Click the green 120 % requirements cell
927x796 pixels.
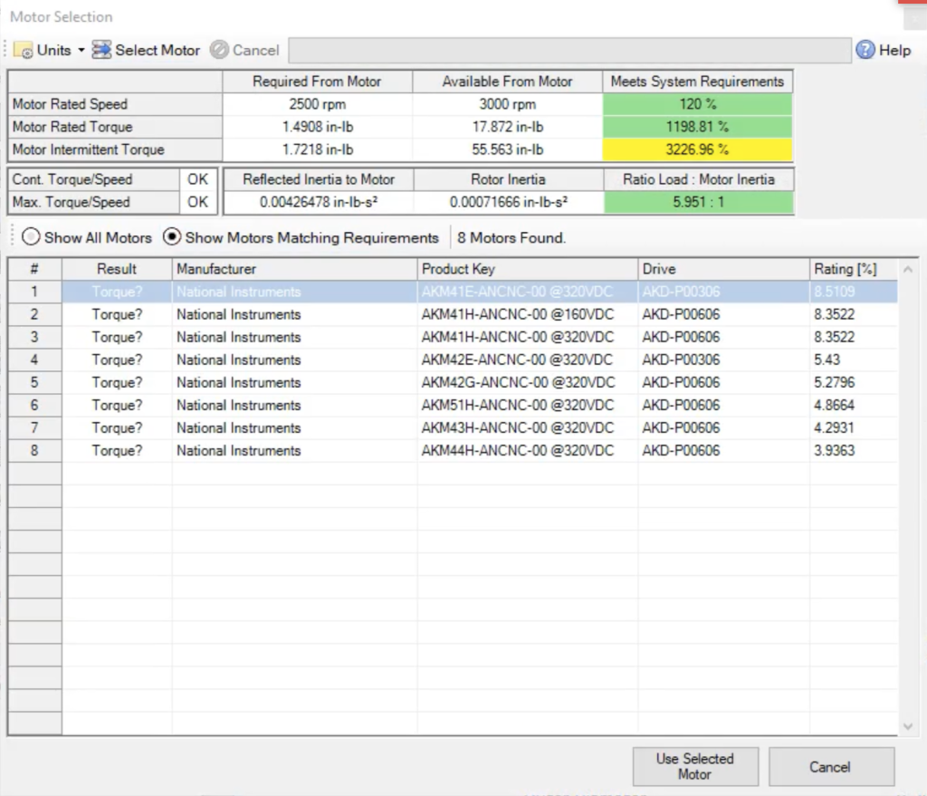point(697,104)
